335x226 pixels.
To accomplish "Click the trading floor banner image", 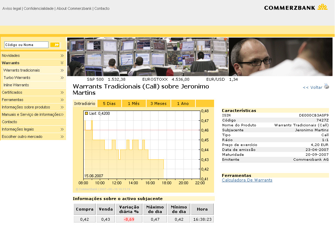I will pyautogui.click(x=148, y=57).
